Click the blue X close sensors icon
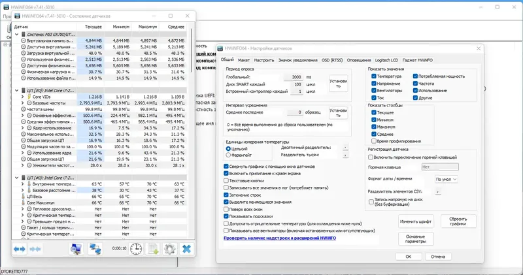 187,249
